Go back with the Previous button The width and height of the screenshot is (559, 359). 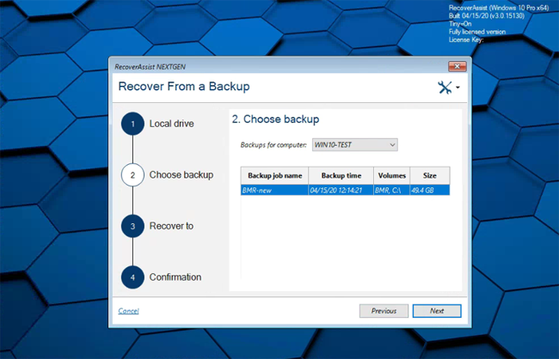tap(384, 311)
